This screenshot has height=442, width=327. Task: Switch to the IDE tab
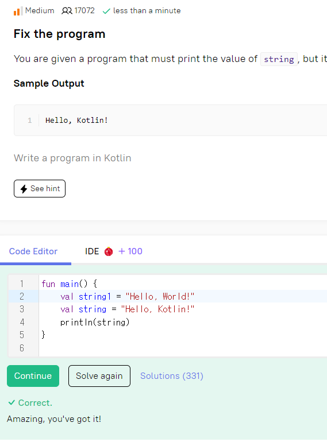point(92,251)
